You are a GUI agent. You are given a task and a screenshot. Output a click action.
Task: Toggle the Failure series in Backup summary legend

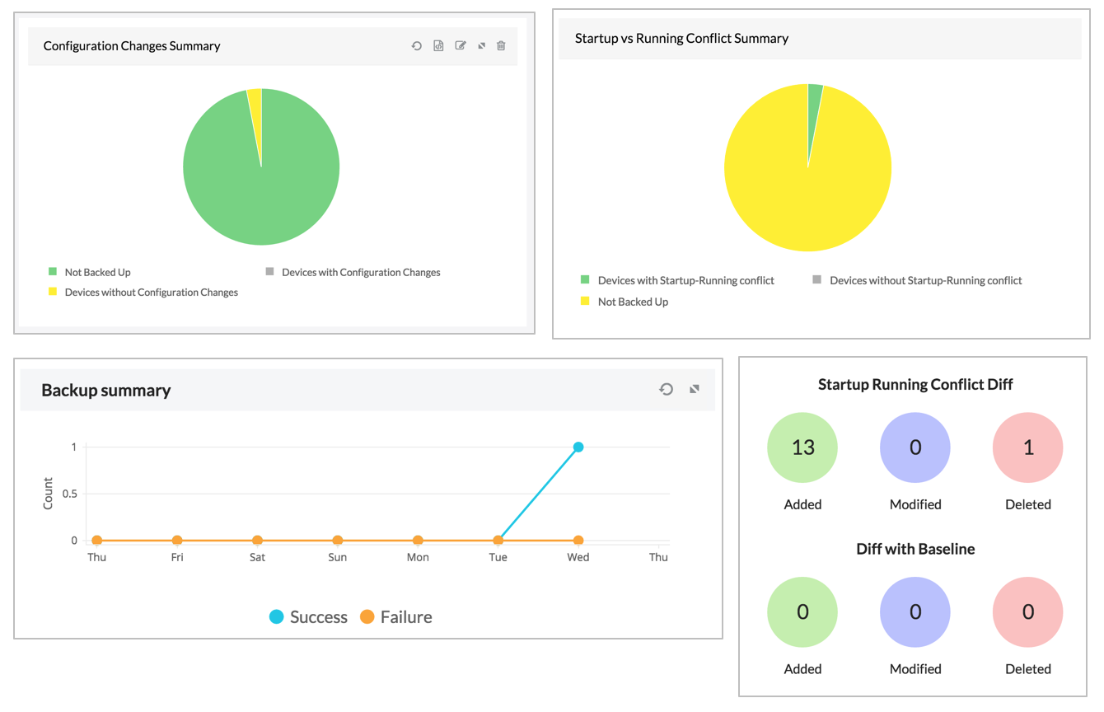(396, 617)
